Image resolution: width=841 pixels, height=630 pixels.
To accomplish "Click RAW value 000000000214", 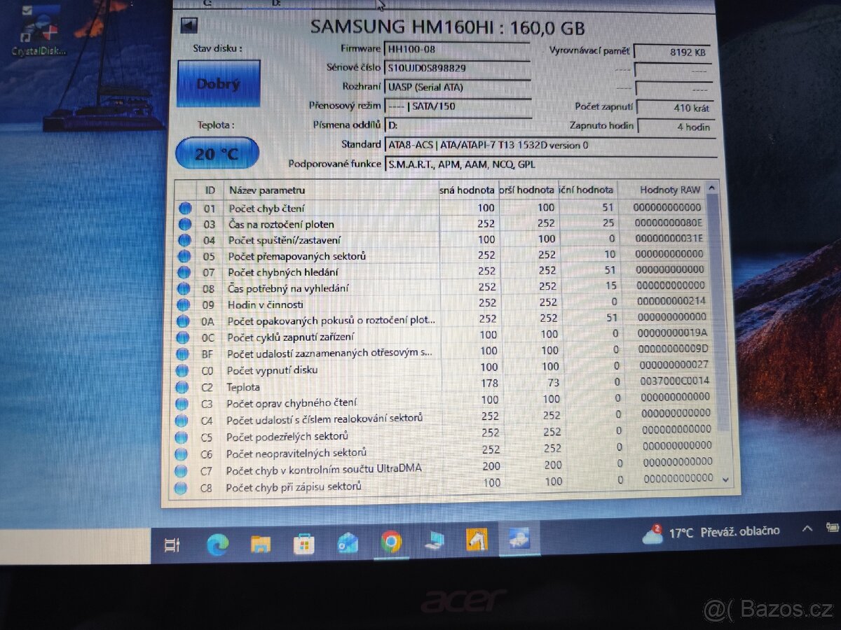I will 670,301.
